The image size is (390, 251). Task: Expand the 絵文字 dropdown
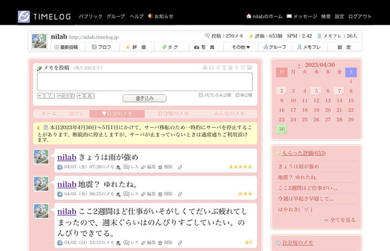click(66, 96)
